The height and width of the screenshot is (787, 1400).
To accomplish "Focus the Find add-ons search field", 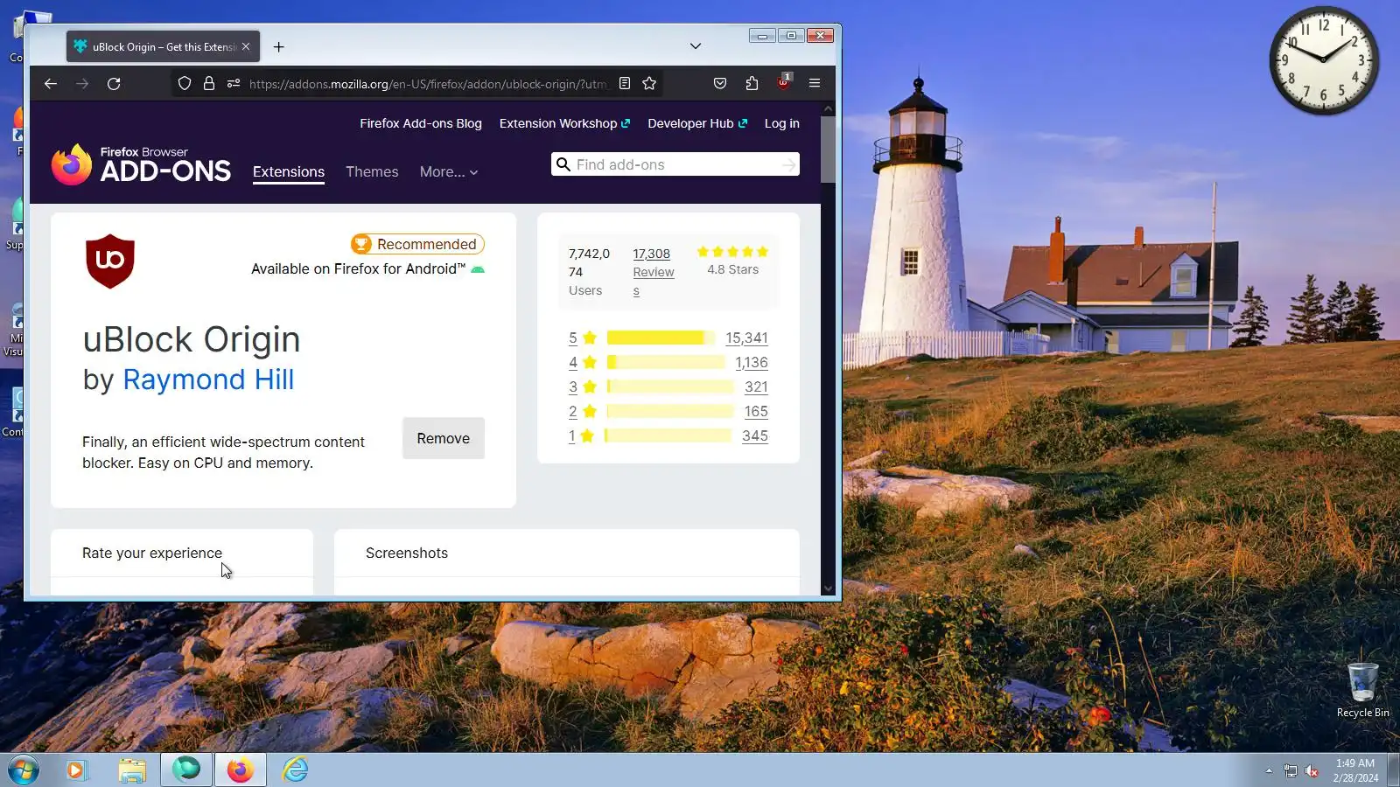I will point(674,164).
